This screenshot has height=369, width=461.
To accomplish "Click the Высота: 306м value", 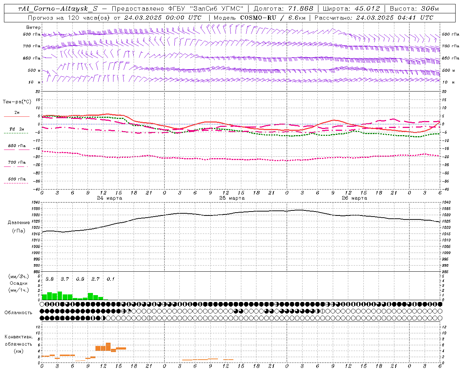I will point(414,9).
